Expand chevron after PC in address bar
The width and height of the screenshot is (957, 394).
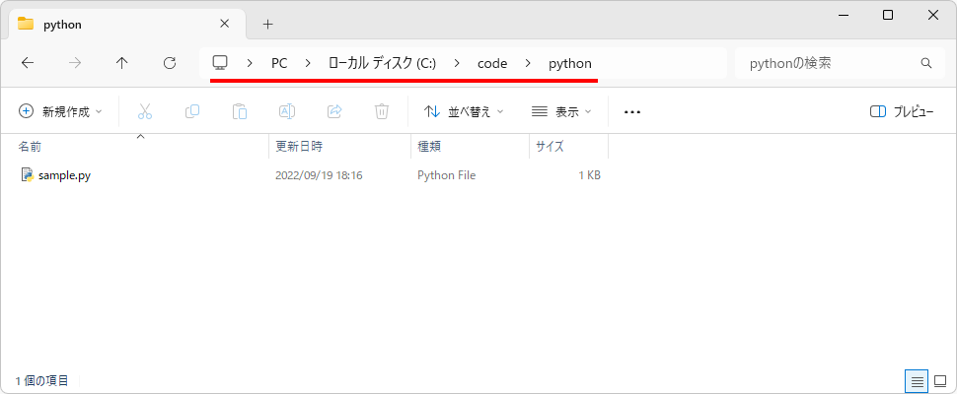click(x=308, y=63)
